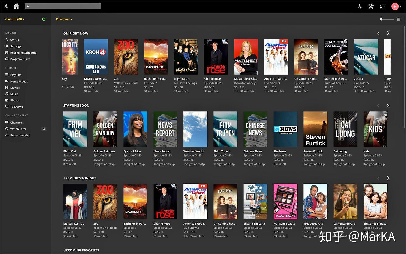The image size is (406, 254).
Task: Go to previous items in On Right Now
Action: click(378, 33)
